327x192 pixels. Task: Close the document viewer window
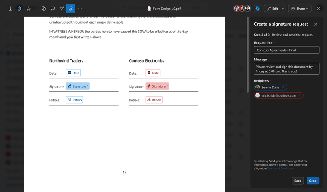(x=318, y=9)
